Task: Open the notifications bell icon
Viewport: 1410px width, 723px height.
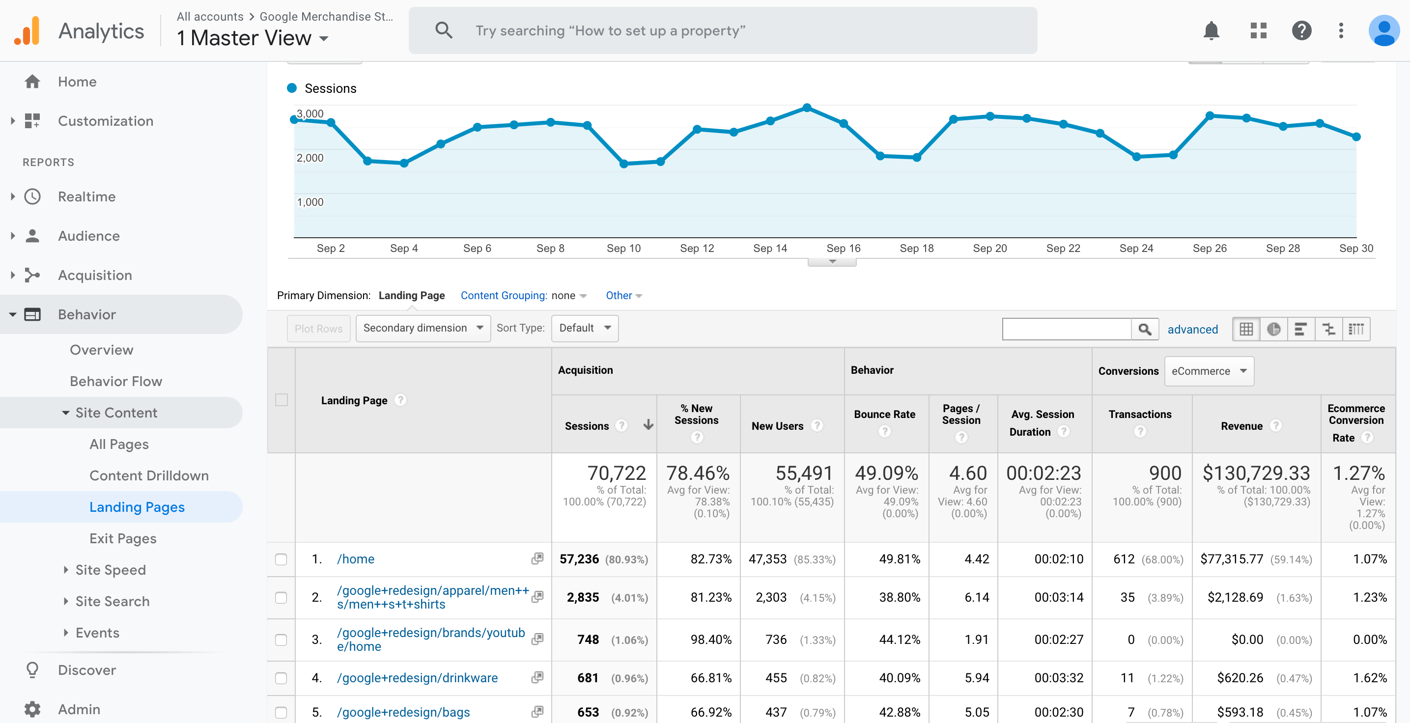Action: coord(1211,30)
